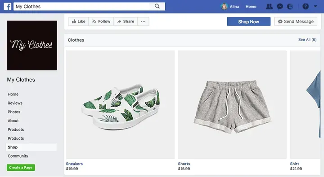Image resolution: width=324 pixels, height=177 pixels.
Task: Open the notifications globe icon
Action: 290,7
